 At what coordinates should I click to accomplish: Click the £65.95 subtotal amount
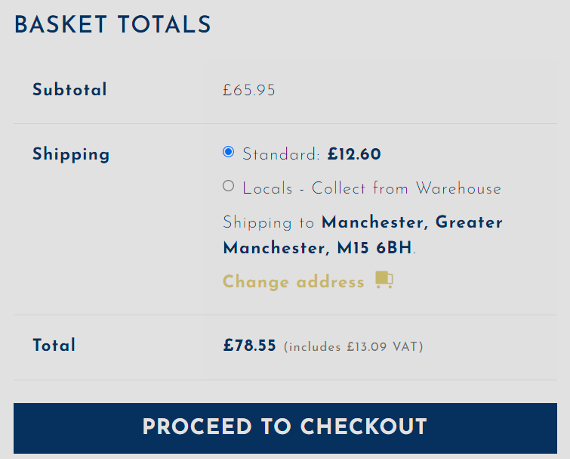coord(249,90)
